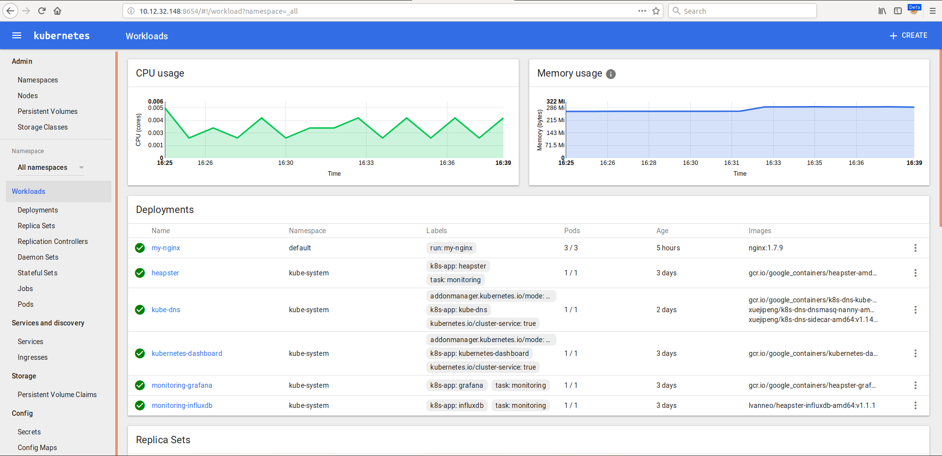Open the heapster deployment link
Screen dimensions: 942x456
click(x=165, y=273)
